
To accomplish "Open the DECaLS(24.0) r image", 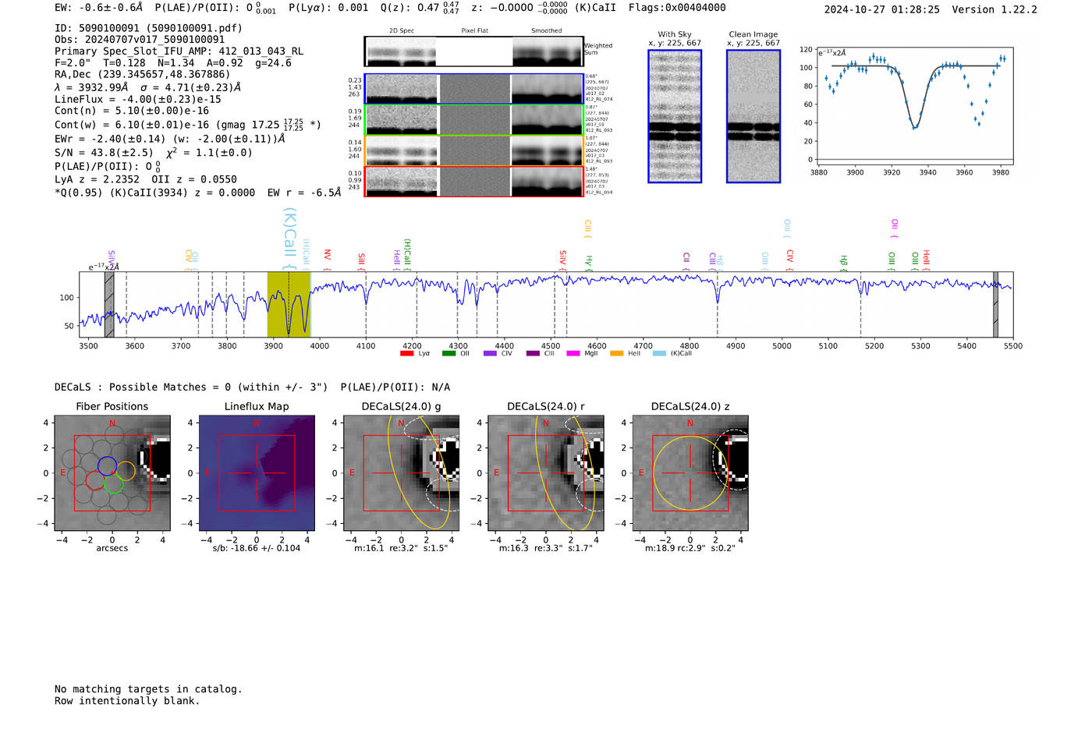I will pyautogui.click(x=546, y=472).
